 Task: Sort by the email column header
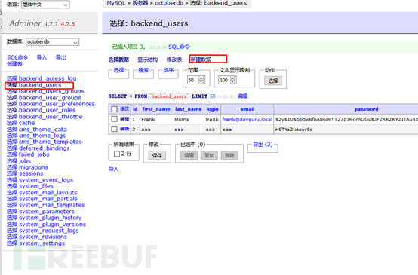click(247, 109)
